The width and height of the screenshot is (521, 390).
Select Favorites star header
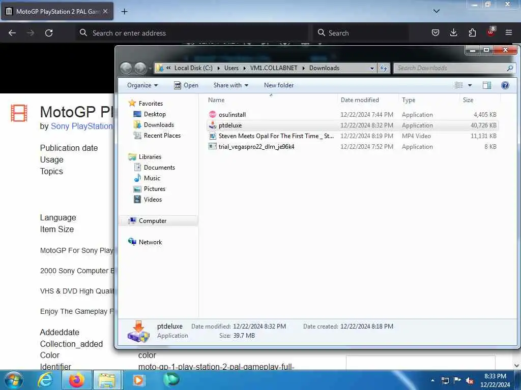coord(150,103)
